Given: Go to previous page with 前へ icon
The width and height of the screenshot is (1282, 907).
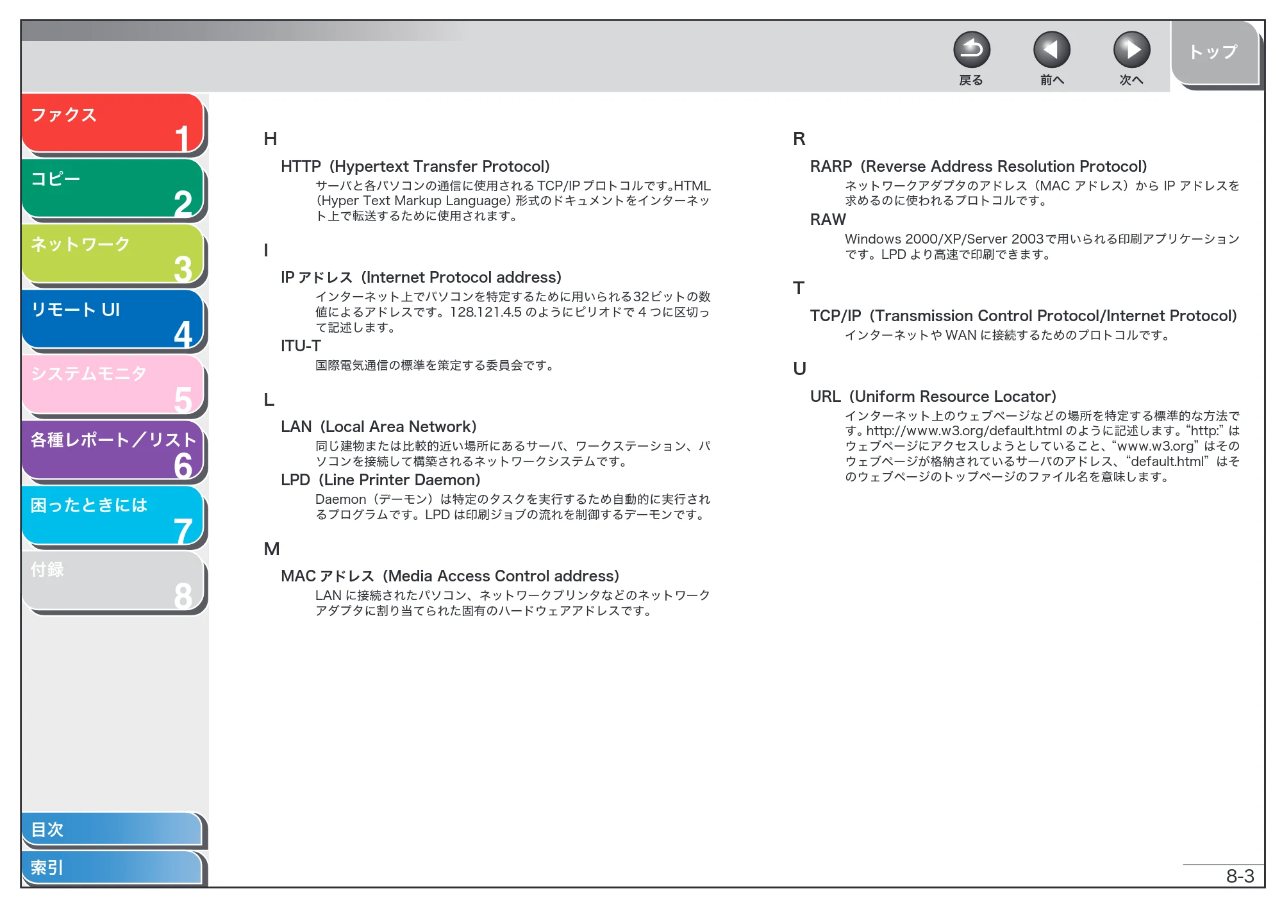Looking at the screenshot, I should (1051, 50).
